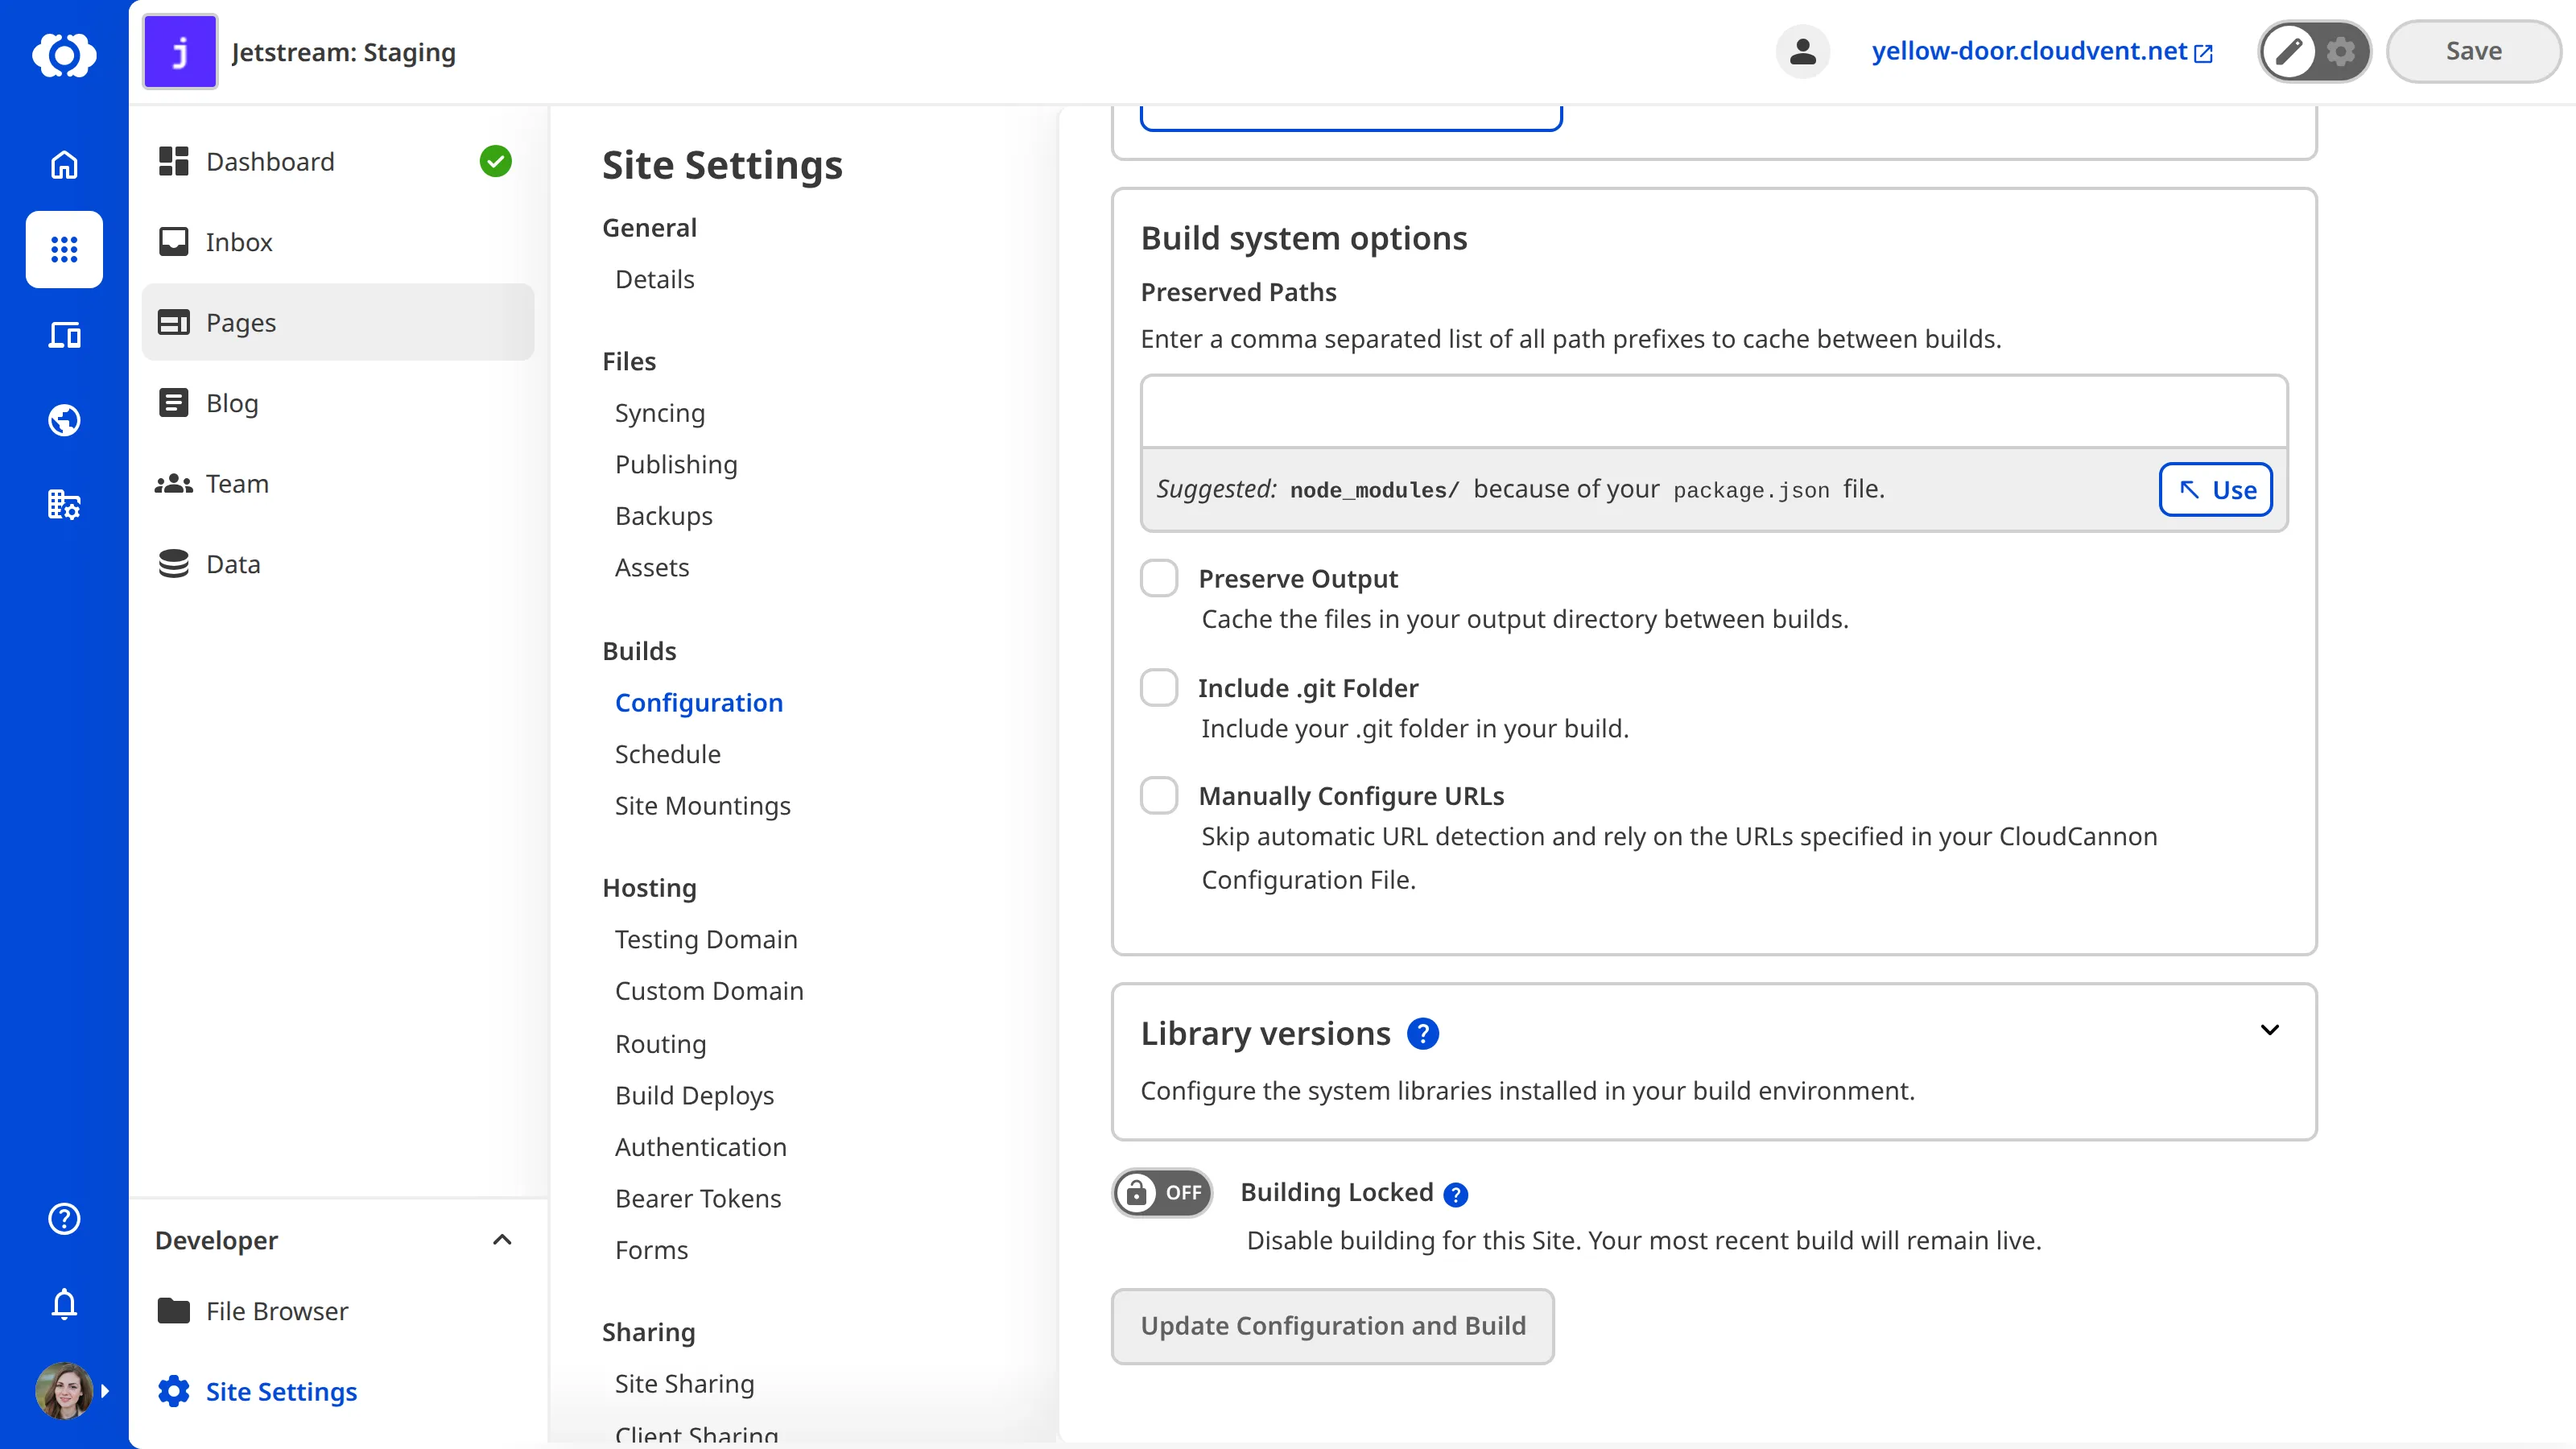Image resolution: width=2576 pixels, height=1449 pixels.
Task: Go to Authentication settings
Action: 701,1147
